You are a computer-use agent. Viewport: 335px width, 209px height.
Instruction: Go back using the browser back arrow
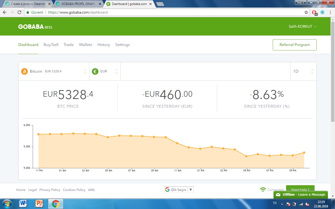[x=5, y=12]
